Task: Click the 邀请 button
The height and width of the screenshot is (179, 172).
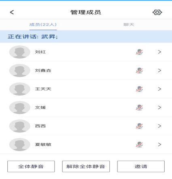Action: [141, 166]
